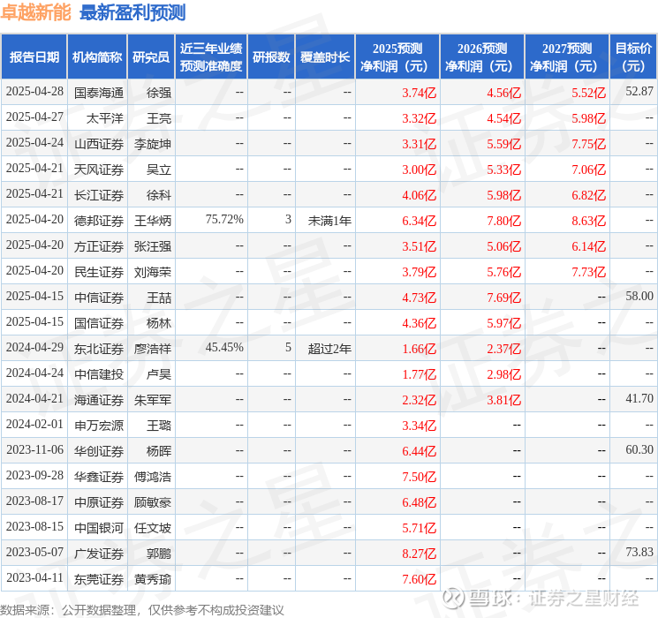Select institution 中信建投

[99, 374]
